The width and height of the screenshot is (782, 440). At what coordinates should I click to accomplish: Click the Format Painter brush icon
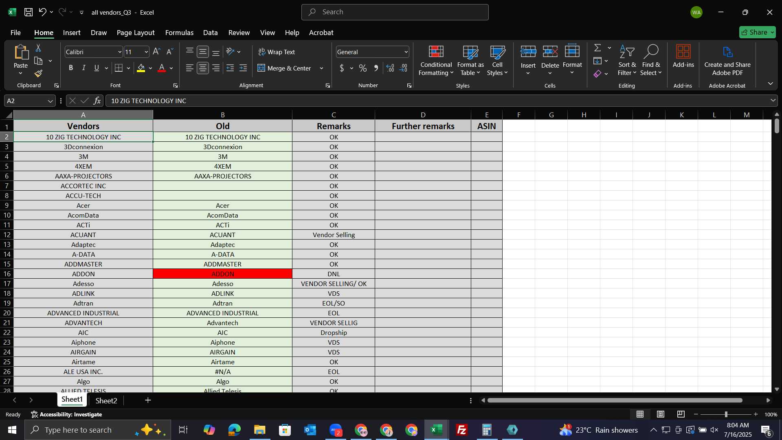click(x=38, y=73)
